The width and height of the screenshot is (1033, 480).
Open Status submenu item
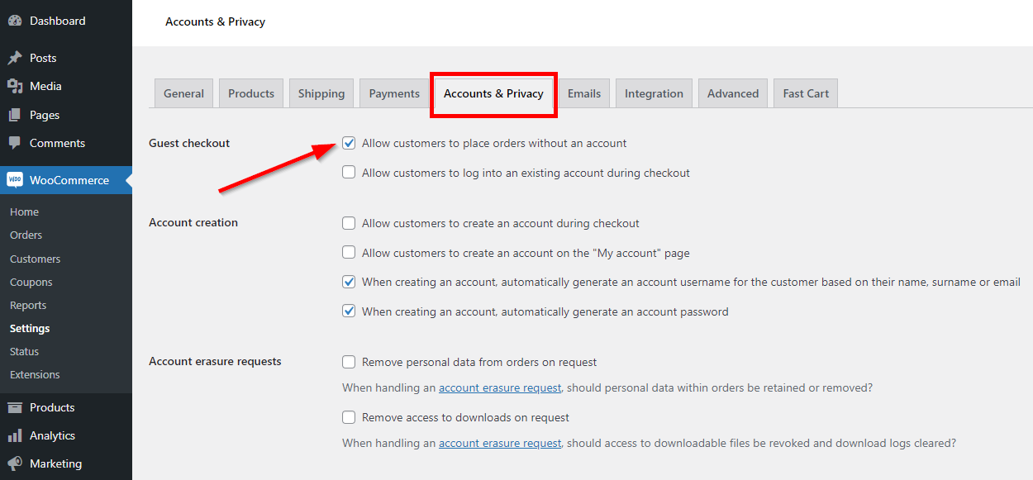25,351
